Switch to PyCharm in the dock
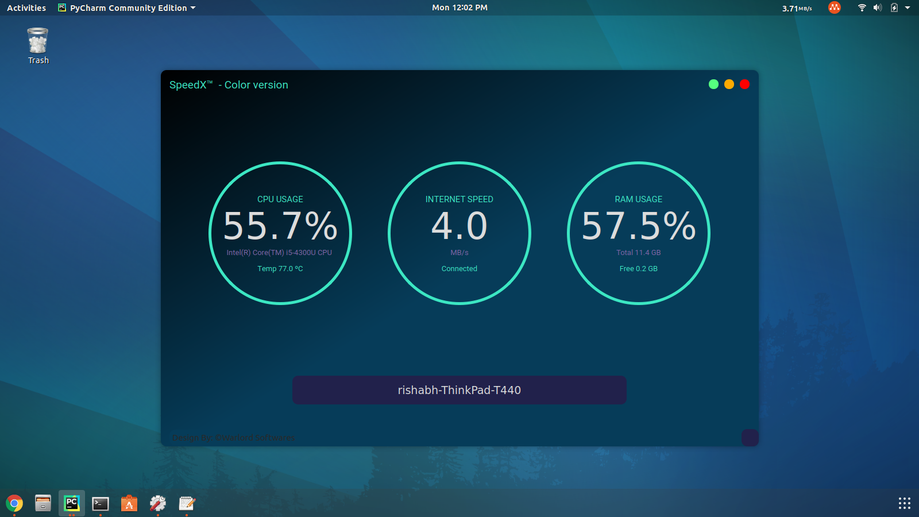Screen dimensions: 919x517 [72, 503]
